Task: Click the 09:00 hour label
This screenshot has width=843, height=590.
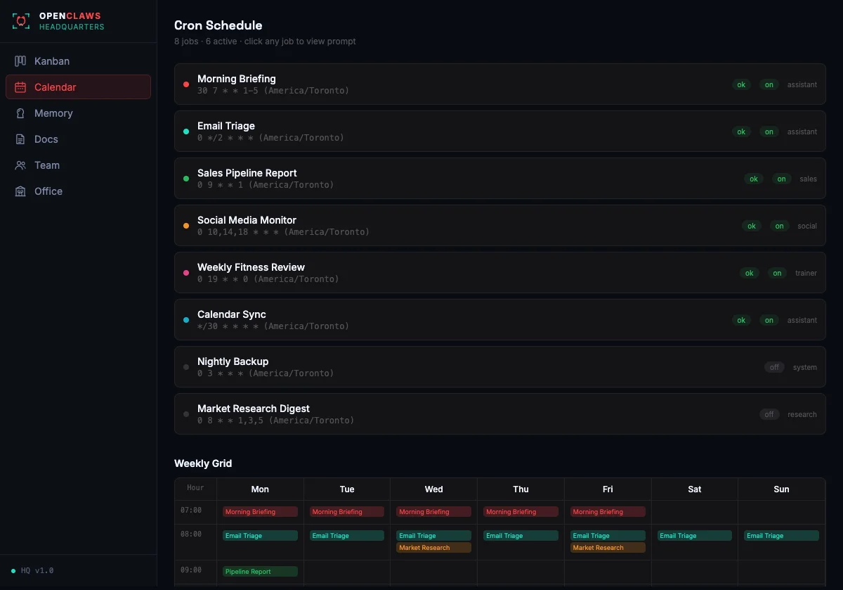Action: coord(191,570)
